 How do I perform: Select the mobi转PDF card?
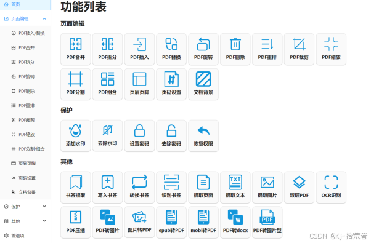pos(203,222)
